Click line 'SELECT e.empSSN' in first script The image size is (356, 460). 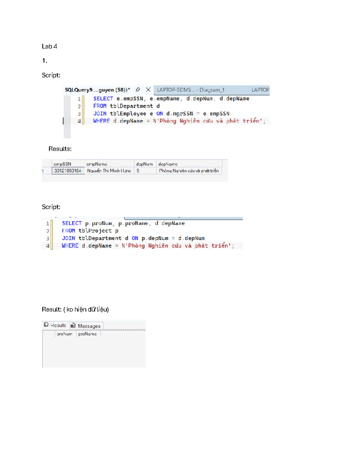[171, 99]
